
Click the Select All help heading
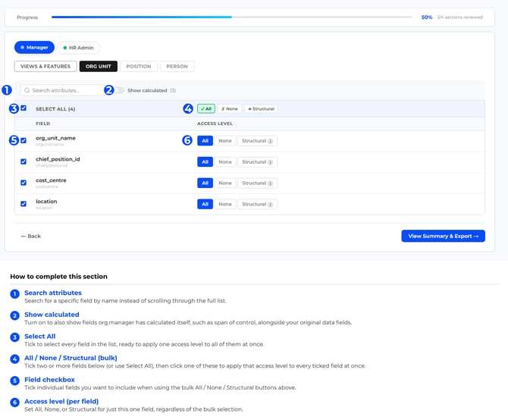[40, 336]
